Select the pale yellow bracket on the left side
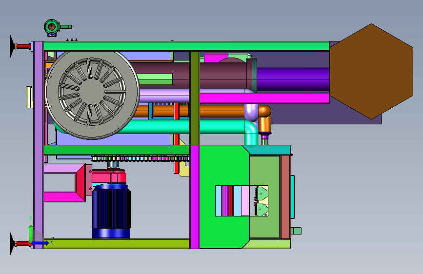423x274 pixels. coord(29,98)
